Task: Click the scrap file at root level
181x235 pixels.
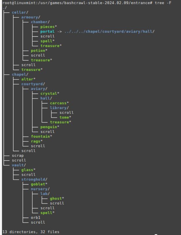Action: tap(18, 156)
